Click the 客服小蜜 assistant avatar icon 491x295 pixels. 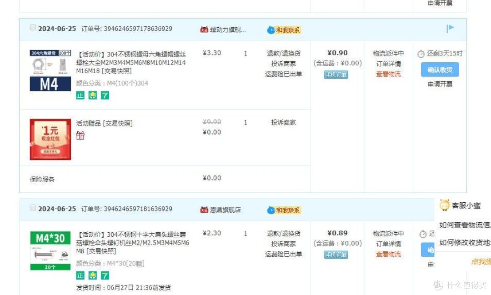point(444,205)
